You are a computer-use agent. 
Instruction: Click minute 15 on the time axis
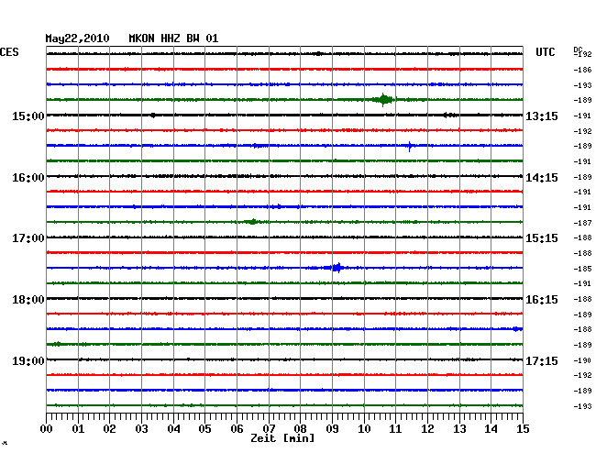tap(523, 428)
